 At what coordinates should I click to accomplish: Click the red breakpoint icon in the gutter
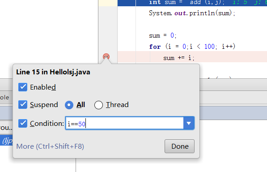tap(106, 56)
